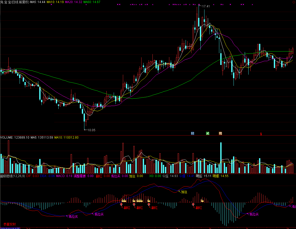The width and height of the screenshot is (296, 229).
Task: Click the red diamond icon at top-right corner
Action: [294, 2]
